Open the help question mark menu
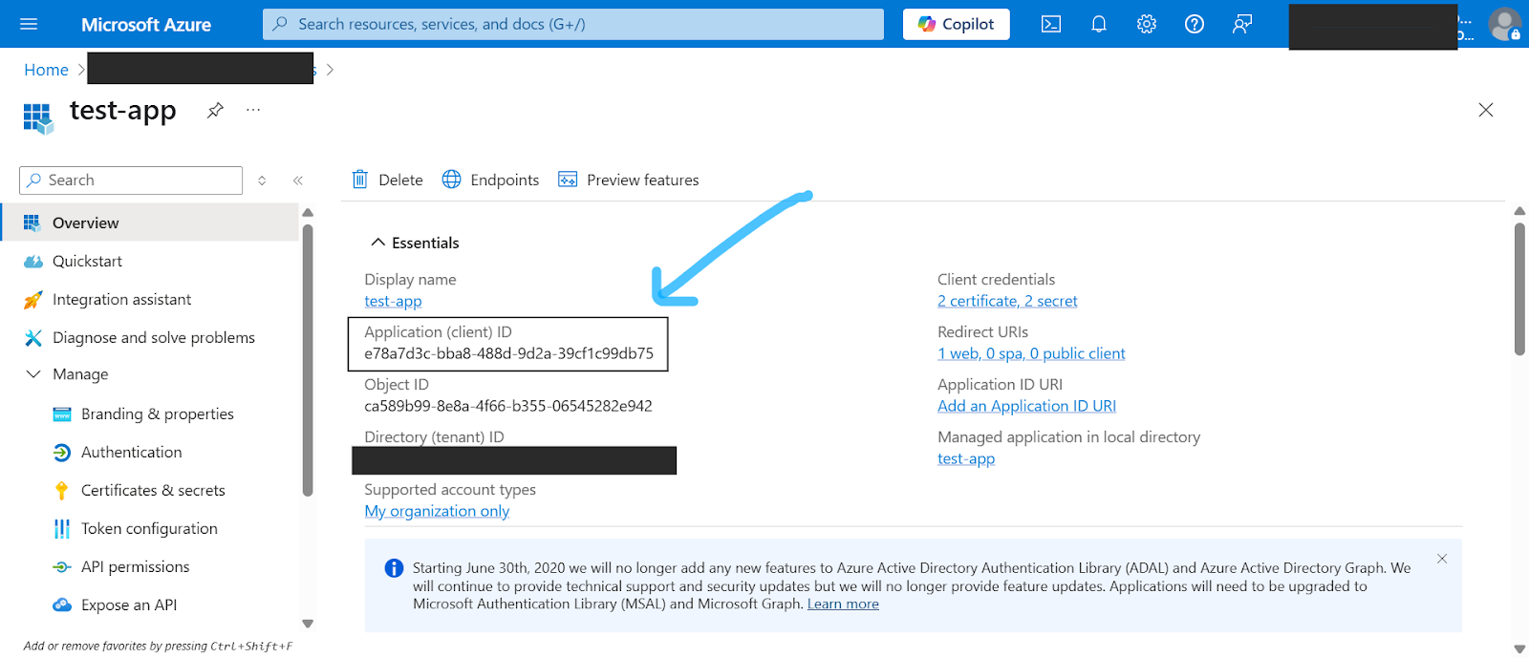Image resolution: width=1529 pixels, height=658 pixels. [x=1195, y=24]
